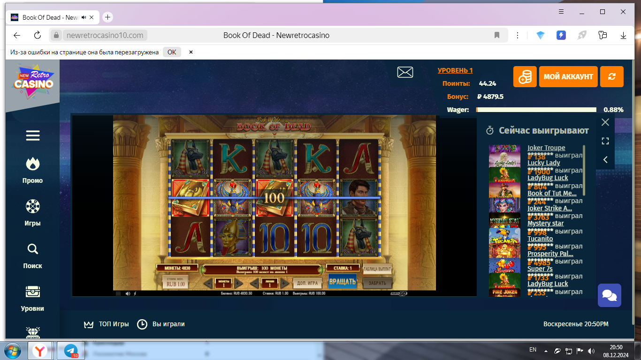Open the browser downloads arrow
Image resolution: width=641 pixels, height=360 pixels.
[624, 35]
